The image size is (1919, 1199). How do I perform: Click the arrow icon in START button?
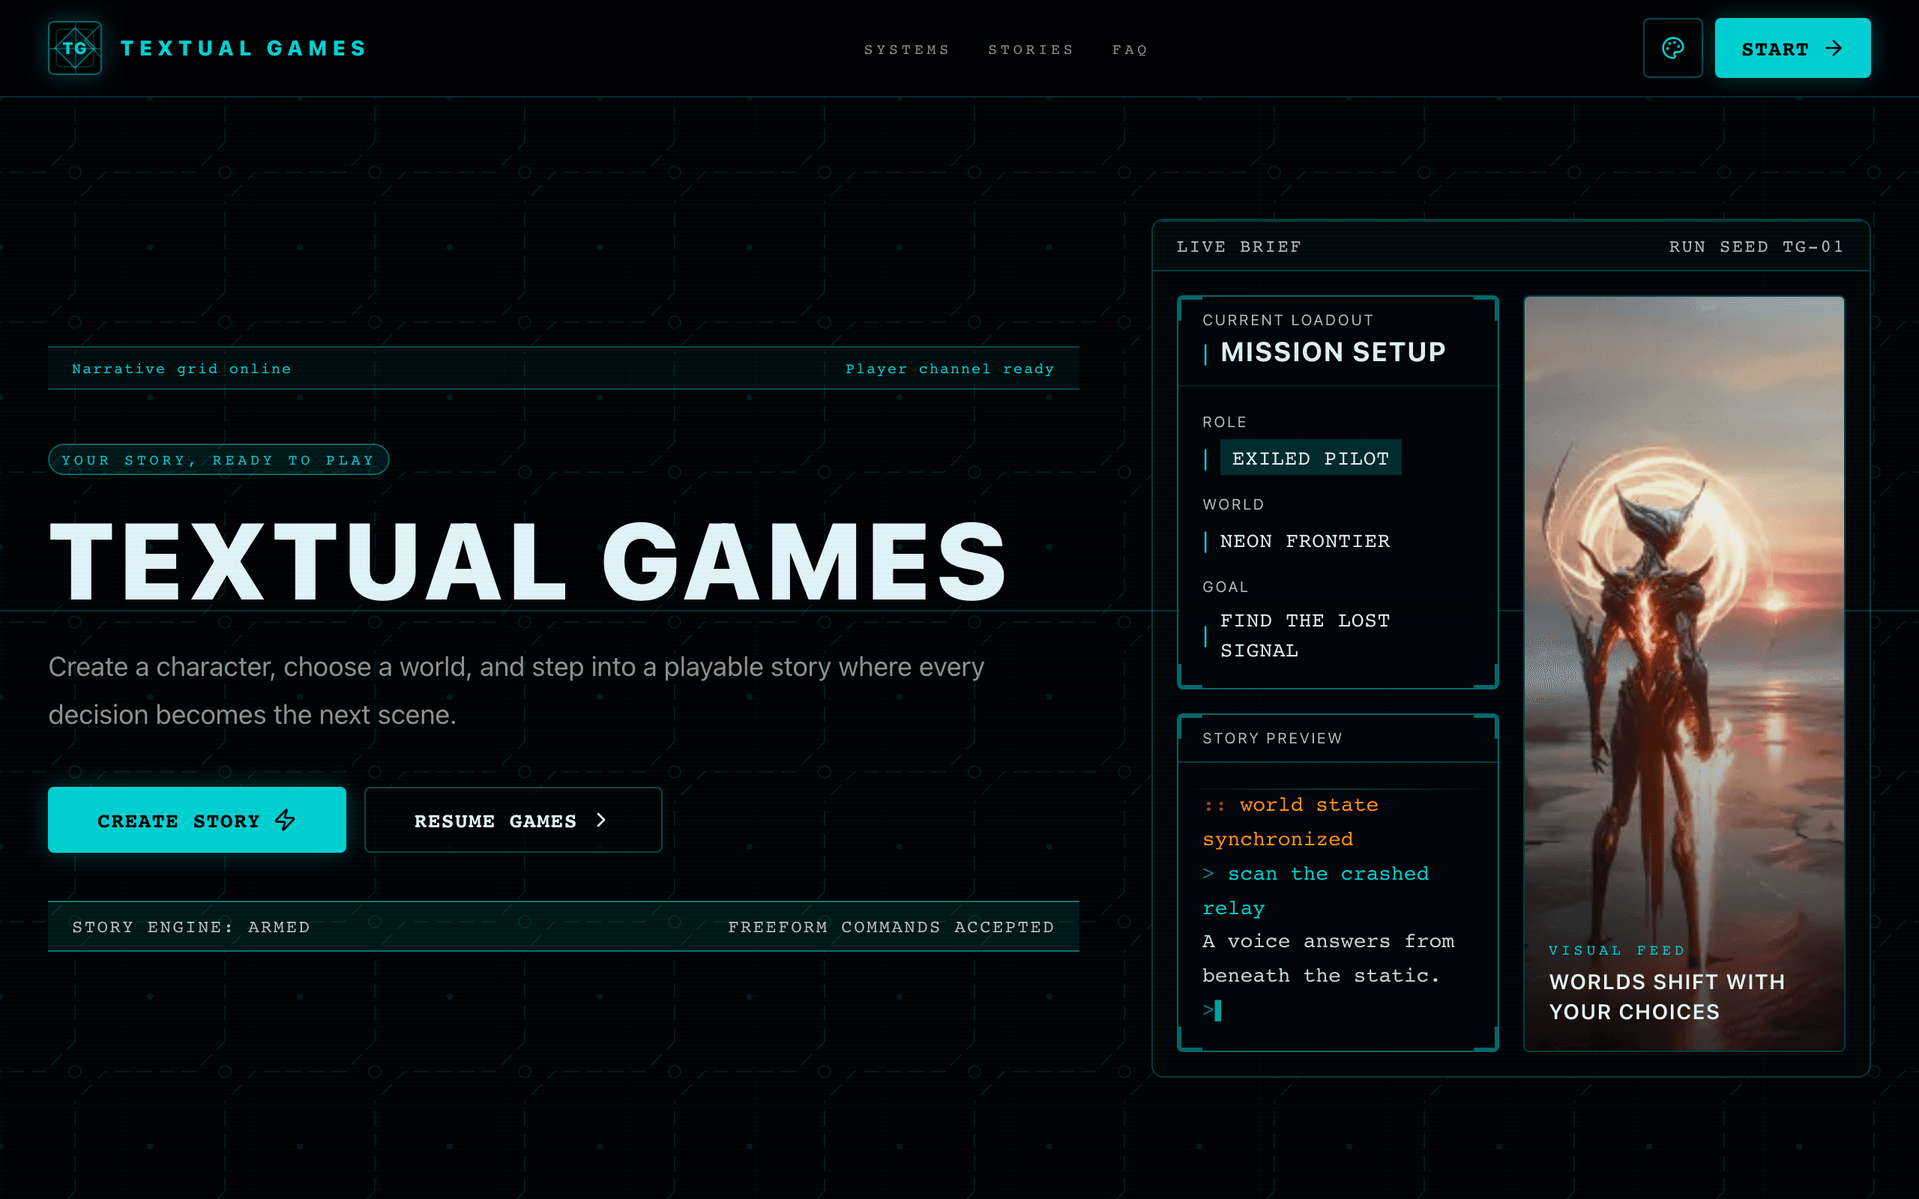(x=1834, y=49)
